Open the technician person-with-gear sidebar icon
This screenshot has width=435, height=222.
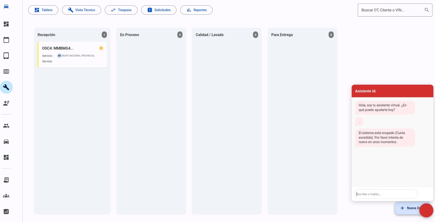pos(6,103)
